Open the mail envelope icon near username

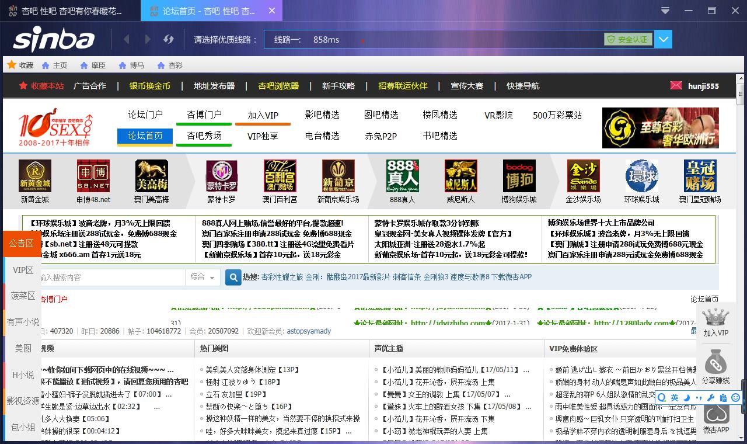[x=676, y=85]
